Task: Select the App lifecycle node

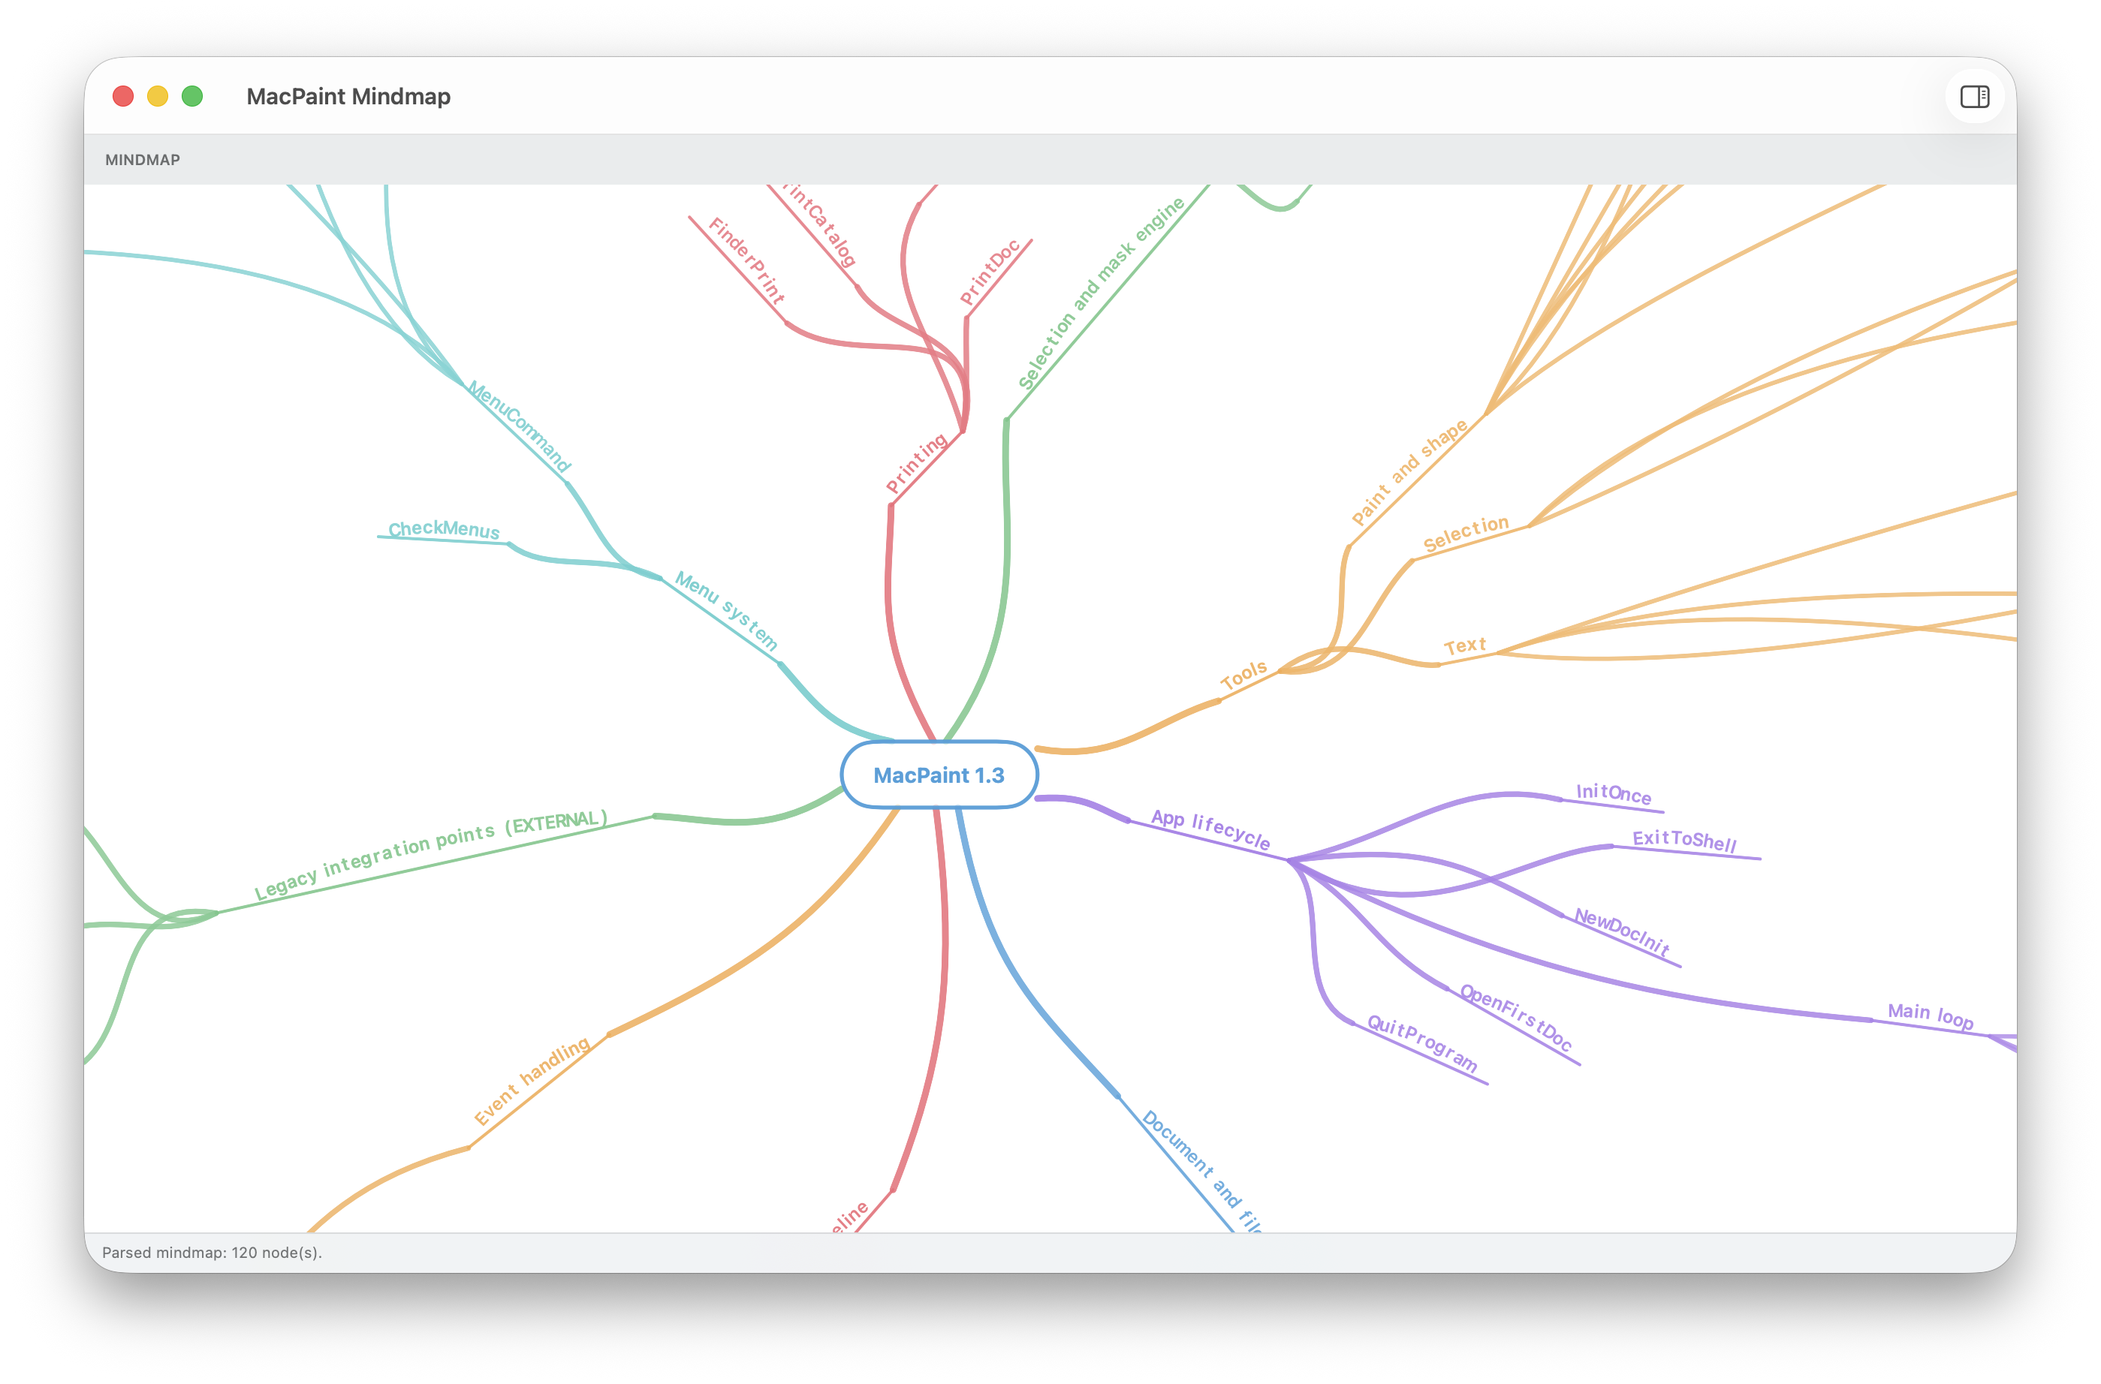Action: click(x=1210, y=829)
